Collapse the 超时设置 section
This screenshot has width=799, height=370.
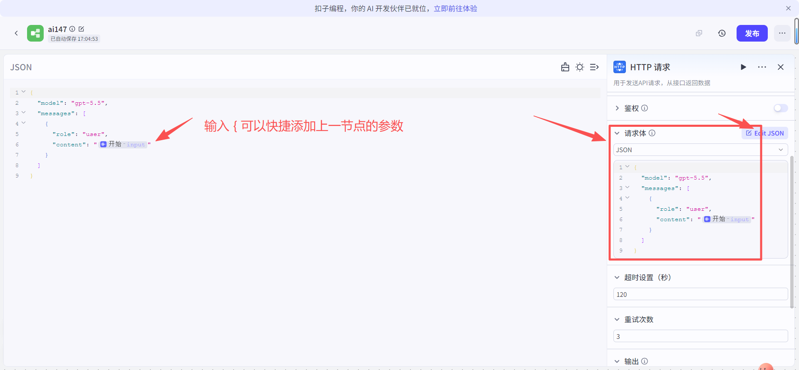tap(617, 277)
